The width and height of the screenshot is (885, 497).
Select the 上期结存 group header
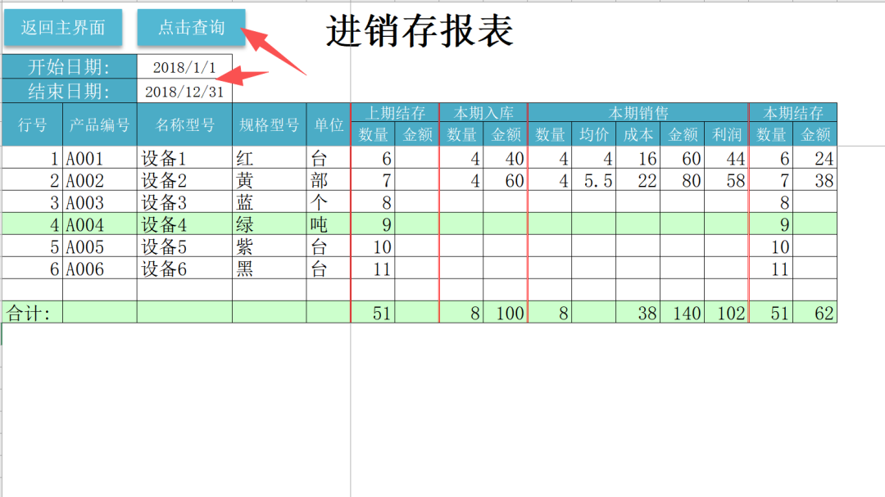point(395,113)
